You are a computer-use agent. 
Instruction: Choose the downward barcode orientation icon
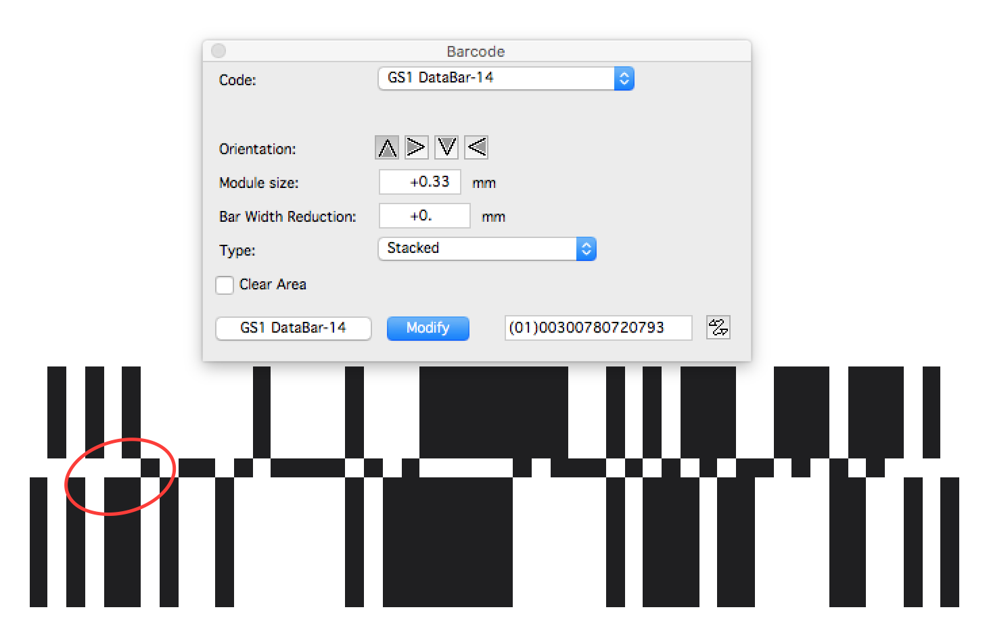tap(446, 147)
